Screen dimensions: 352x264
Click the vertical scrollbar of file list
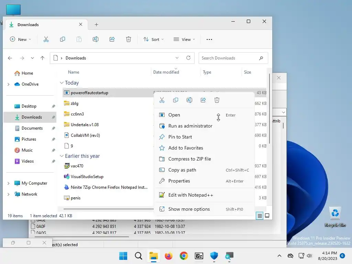click(x=269, y=109)
